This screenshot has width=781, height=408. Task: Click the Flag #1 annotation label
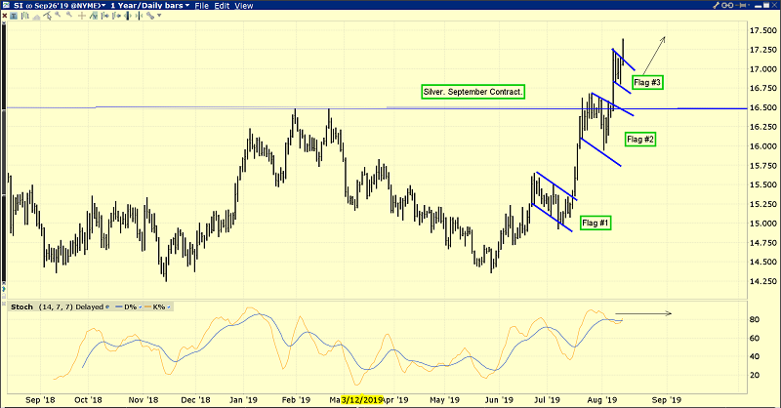tap(596, 224)
